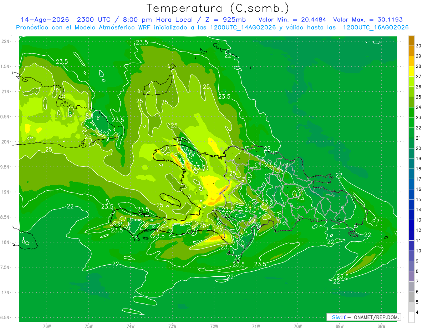
Task: Click the '8.5N' latitude axis label
Action: pos(5,217)
